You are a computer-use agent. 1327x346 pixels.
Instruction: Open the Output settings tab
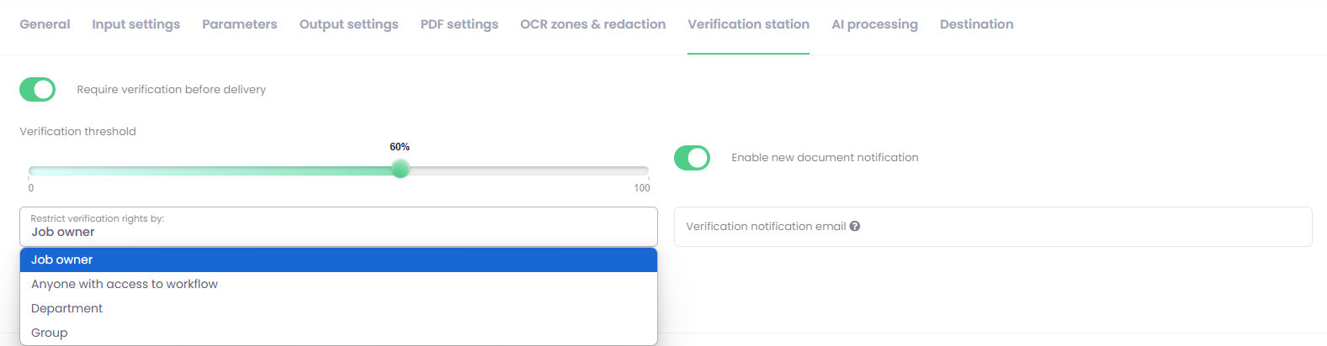point(349,24)
